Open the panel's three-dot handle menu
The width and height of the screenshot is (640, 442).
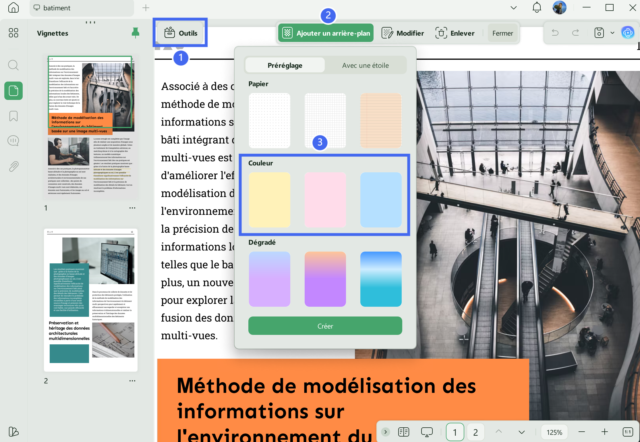(90, 22)
